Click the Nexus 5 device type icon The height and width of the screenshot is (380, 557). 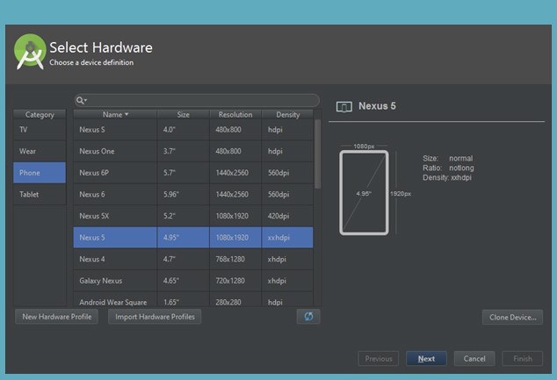click(x=344, y=106)
